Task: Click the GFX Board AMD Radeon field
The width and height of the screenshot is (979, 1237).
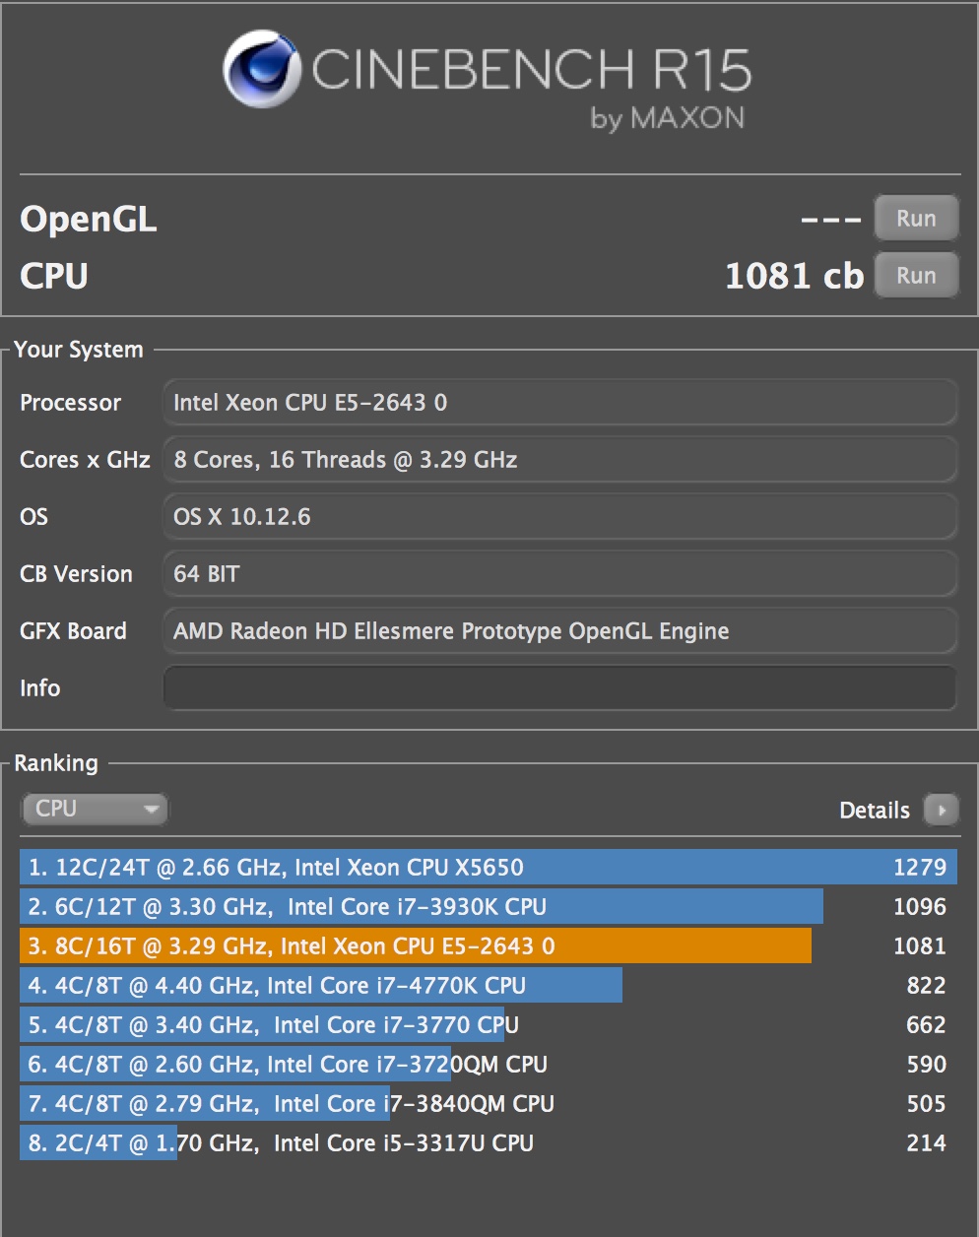Action: coord(558,631)
